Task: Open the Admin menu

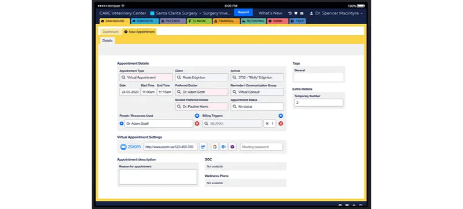Action: click(278, 21)
